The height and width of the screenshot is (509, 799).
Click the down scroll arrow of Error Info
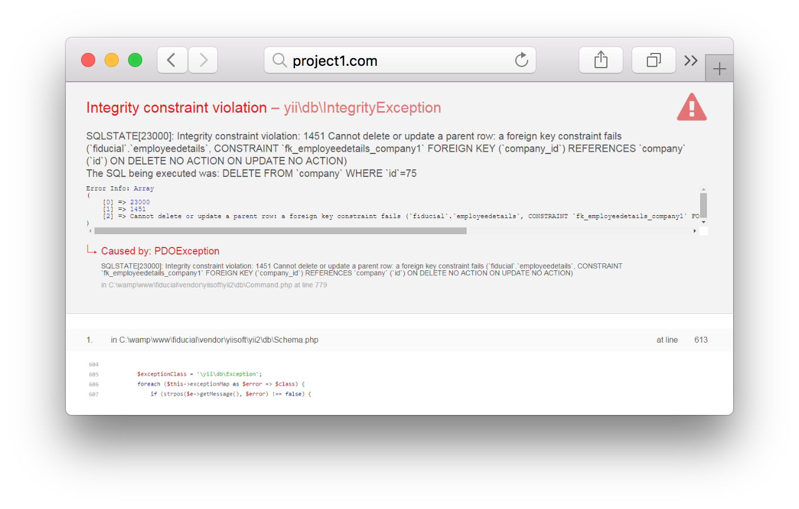point(703,222)
